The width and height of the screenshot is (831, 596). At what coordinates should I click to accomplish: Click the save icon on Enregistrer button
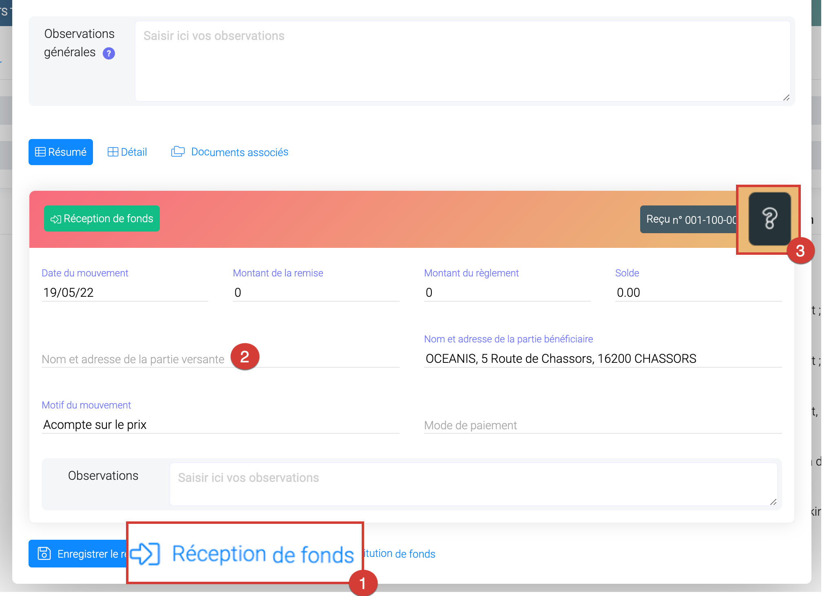(x=44, y=554)
